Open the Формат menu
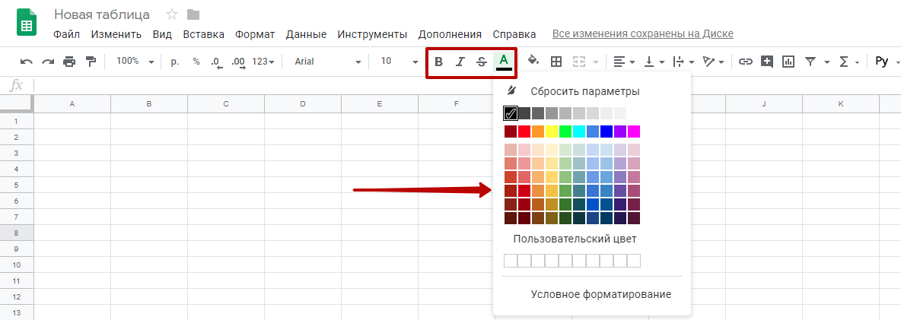 click(x=255, y=34)
